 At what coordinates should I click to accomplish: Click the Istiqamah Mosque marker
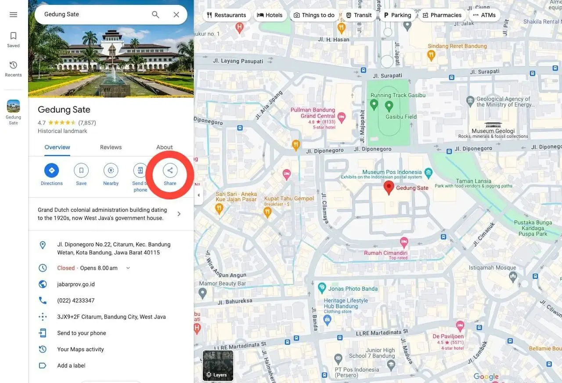click(513, 277)
